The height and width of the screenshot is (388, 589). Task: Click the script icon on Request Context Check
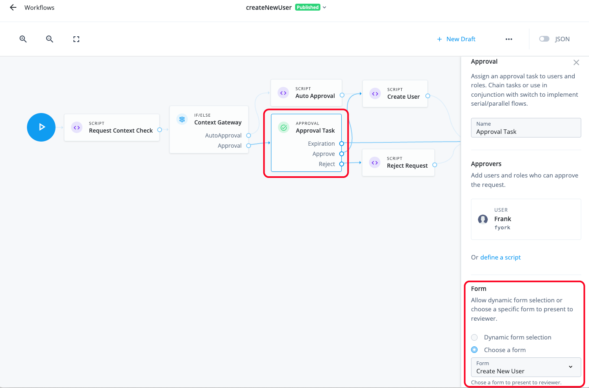[76, 127]
